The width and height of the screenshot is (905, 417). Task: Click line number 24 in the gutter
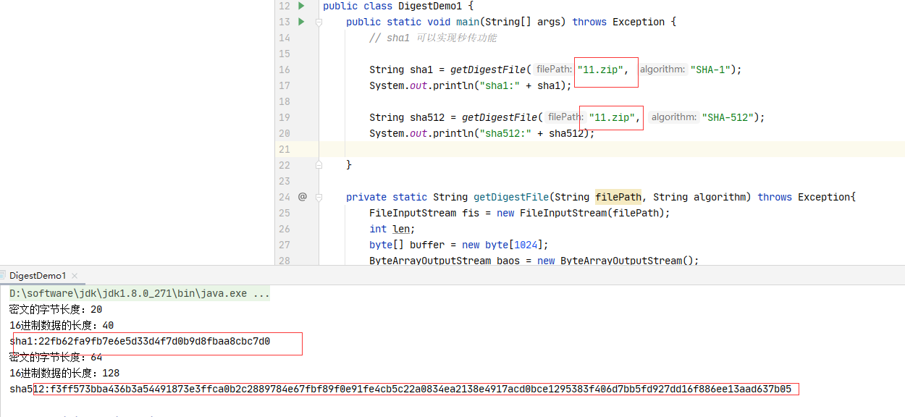[284, 197]
